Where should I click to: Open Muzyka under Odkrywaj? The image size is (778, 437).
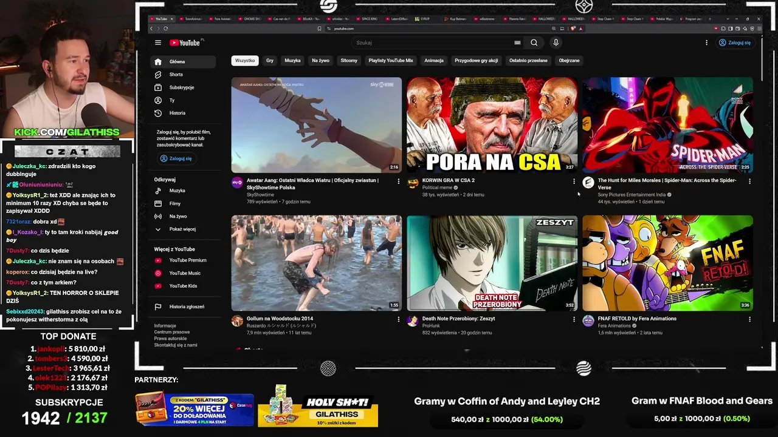pyautogui.click(x=183, y=191)
